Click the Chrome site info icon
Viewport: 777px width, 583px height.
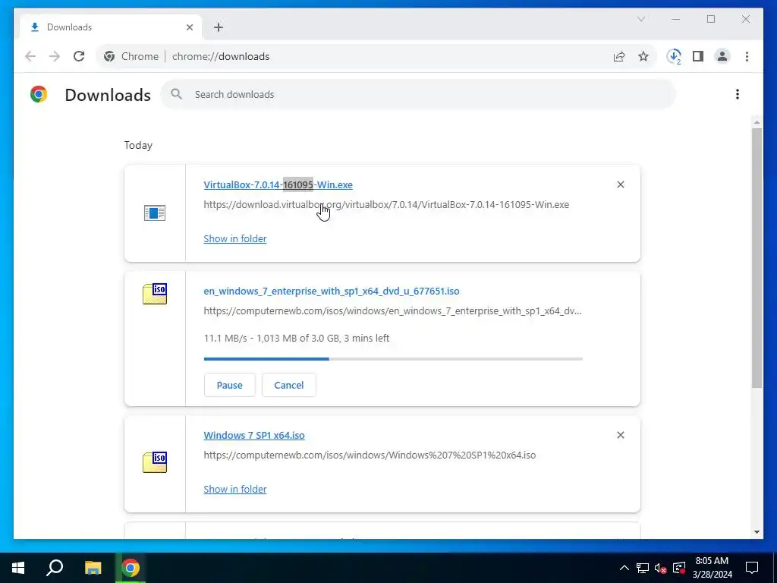[109, 56]
